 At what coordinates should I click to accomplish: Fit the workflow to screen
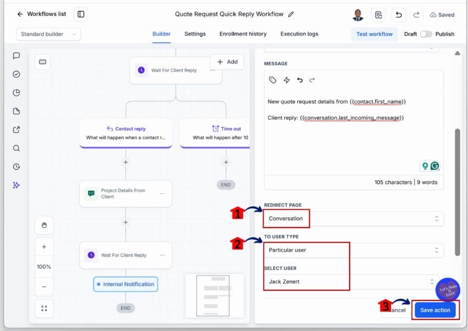[x=44, y=308]
